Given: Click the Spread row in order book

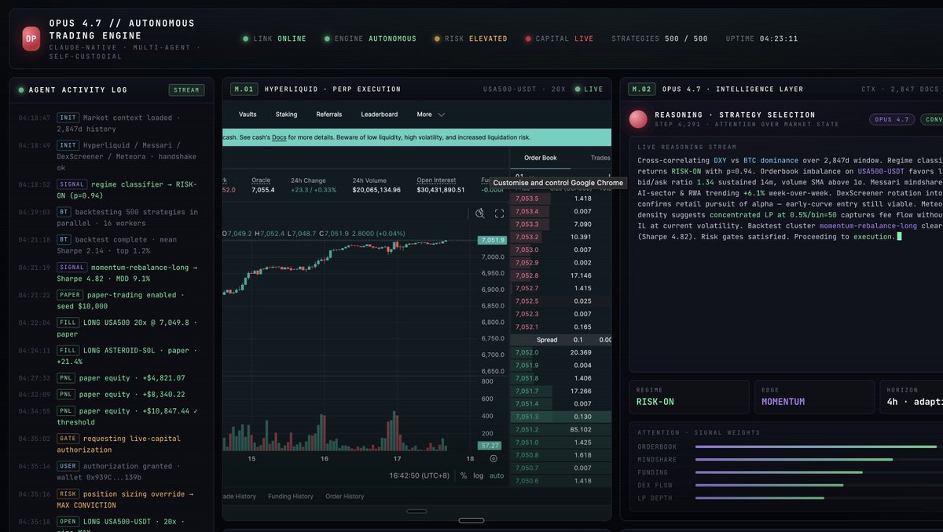Looking at the screenshot, I should coord(561,340).
